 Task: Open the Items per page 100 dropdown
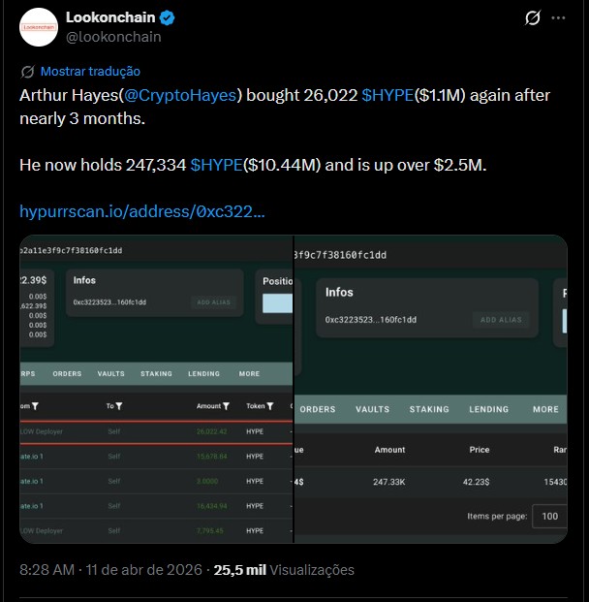[550, 517]
